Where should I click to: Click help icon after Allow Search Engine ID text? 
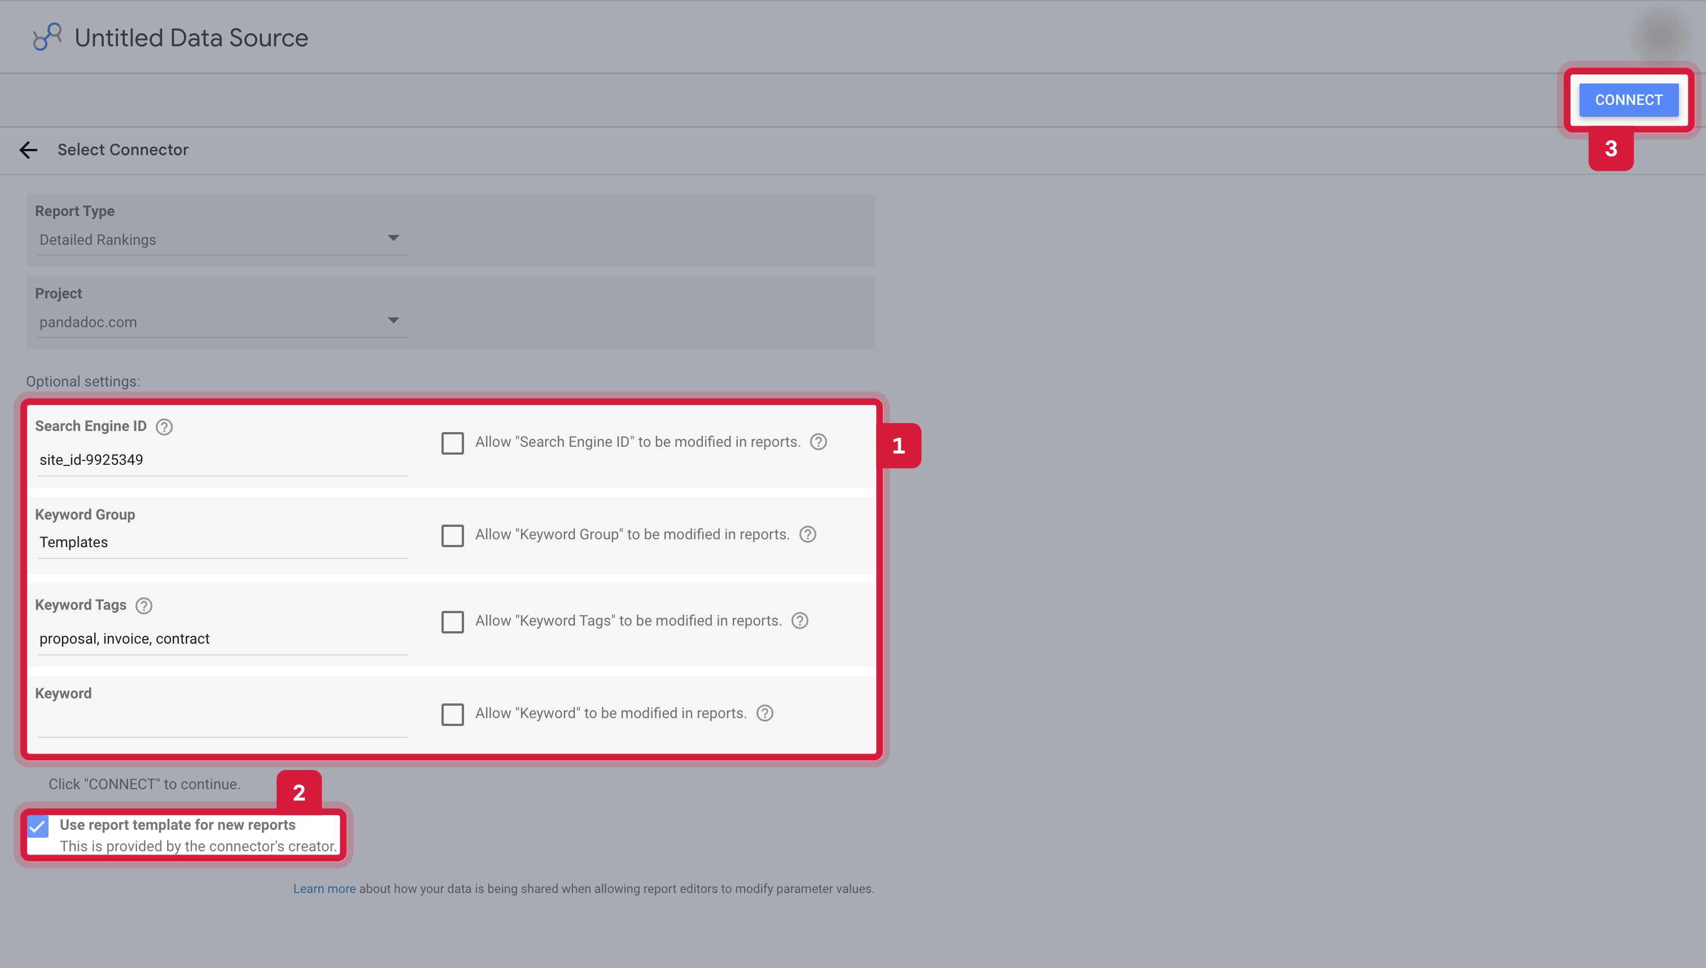point(819,442)
